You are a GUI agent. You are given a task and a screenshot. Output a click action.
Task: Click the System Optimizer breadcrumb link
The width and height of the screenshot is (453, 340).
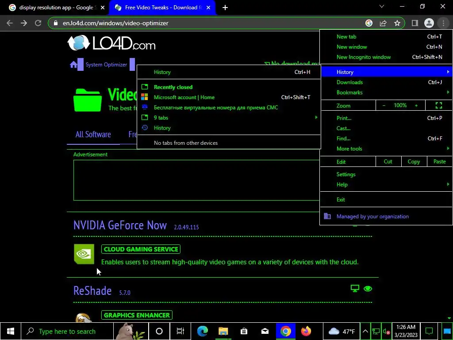click(106, 65)
